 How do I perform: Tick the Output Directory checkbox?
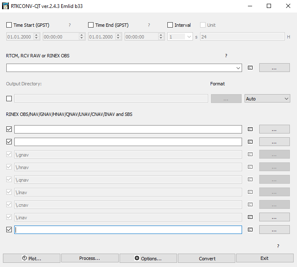[9, 98]
